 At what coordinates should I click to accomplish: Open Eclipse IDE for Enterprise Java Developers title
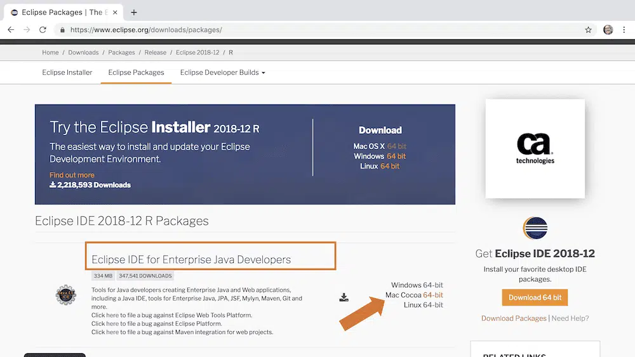(191, 259)
